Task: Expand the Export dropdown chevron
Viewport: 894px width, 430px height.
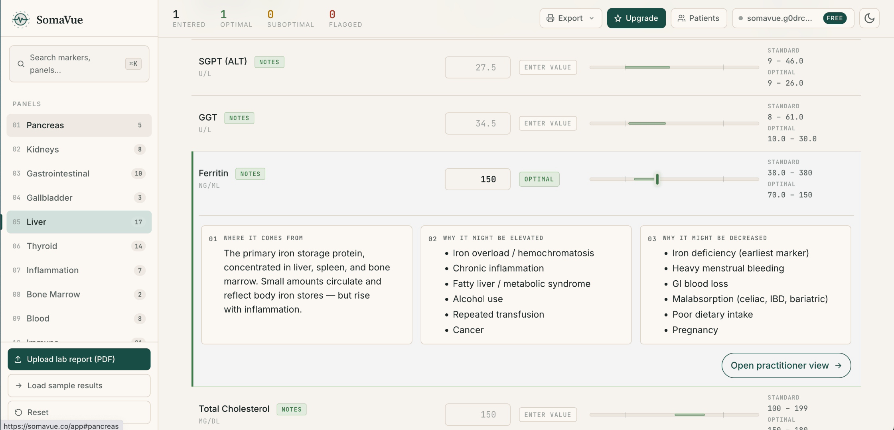Action: tap(592, 18)
